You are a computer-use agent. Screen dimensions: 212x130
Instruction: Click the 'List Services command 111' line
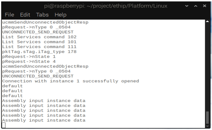click(39, 47)
